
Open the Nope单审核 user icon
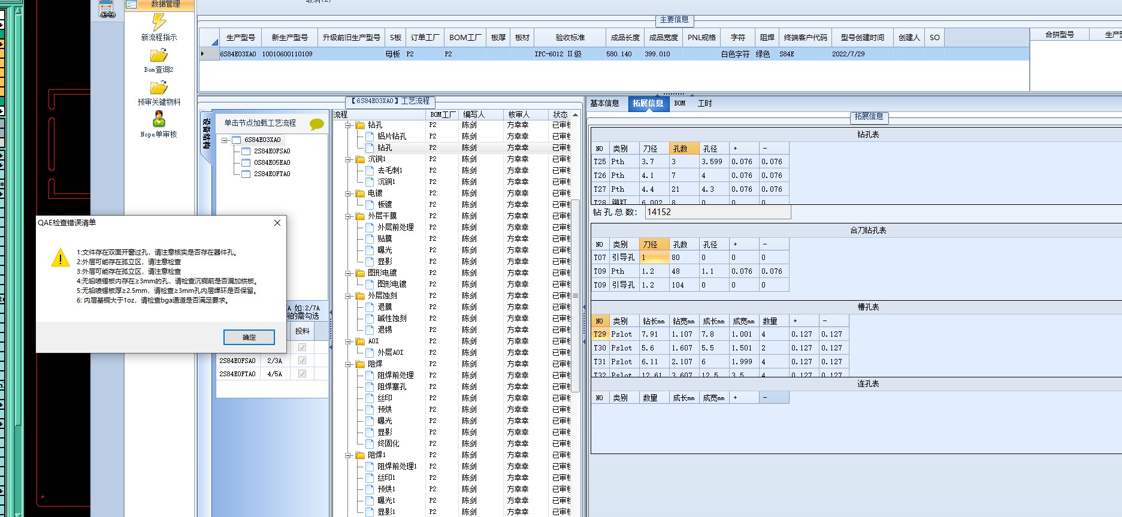pyautogui.click(x=159, y=119)
